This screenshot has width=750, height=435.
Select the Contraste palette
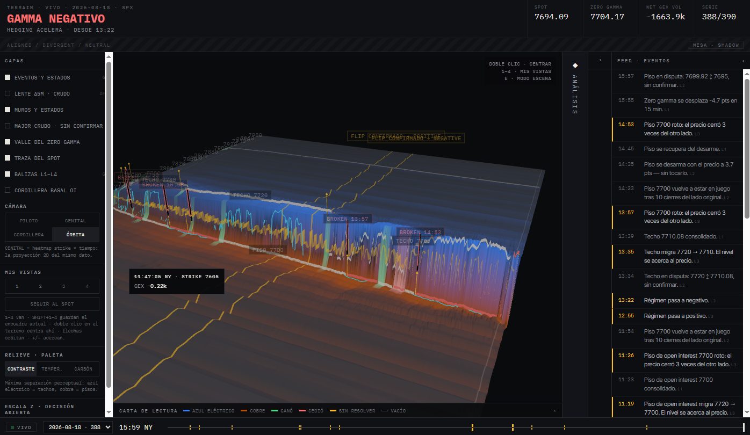[x=21, y=369]
